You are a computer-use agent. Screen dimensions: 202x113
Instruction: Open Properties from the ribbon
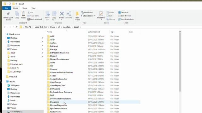(101, 16)
